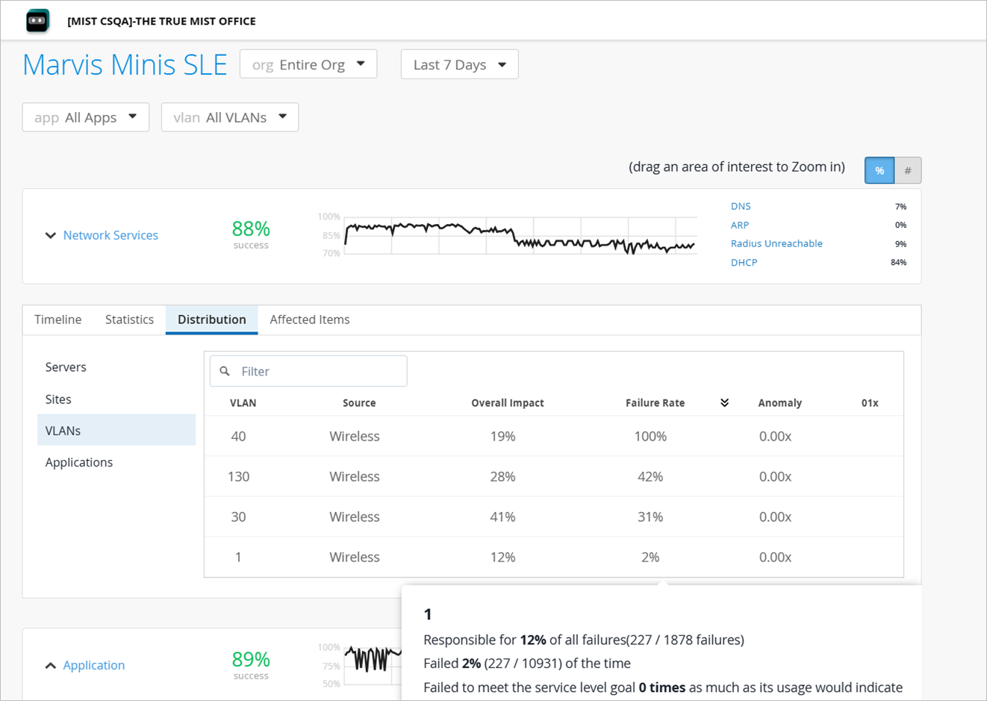
Task: Click the Network Services success trend chart
Action: click(520, 236)
